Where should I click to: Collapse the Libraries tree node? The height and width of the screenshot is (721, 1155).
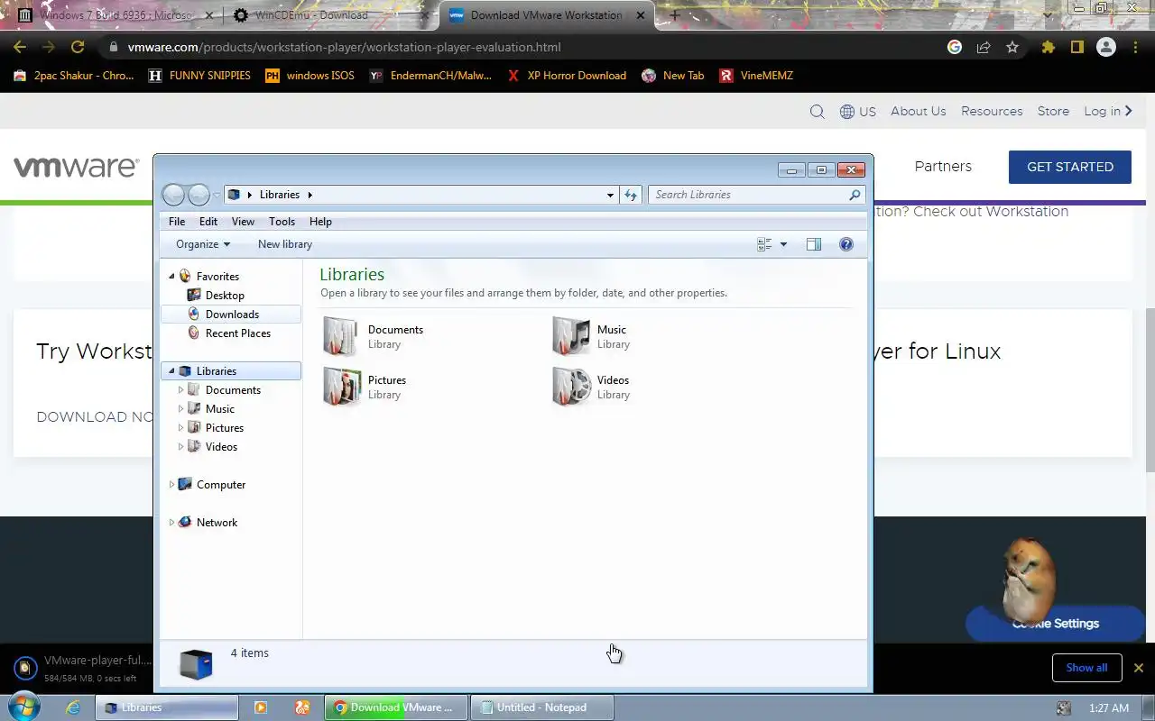171,371
